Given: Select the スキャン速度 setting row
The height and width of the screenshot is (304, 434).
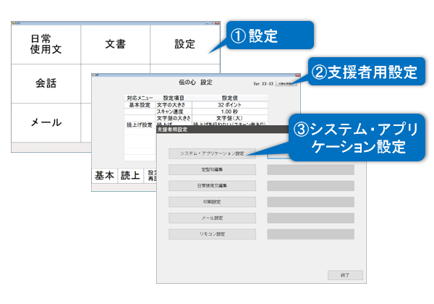Looking at the screenshot, I should [174, 111].
